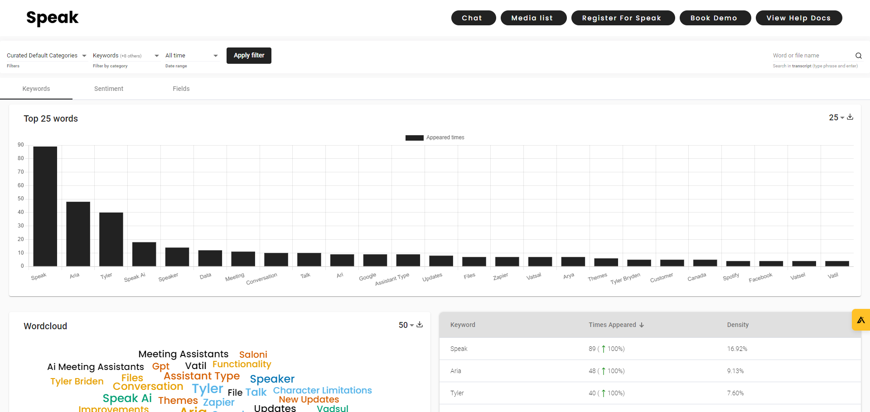Click Register For Speak button
870x412 pixels.
tap(623, 18)
